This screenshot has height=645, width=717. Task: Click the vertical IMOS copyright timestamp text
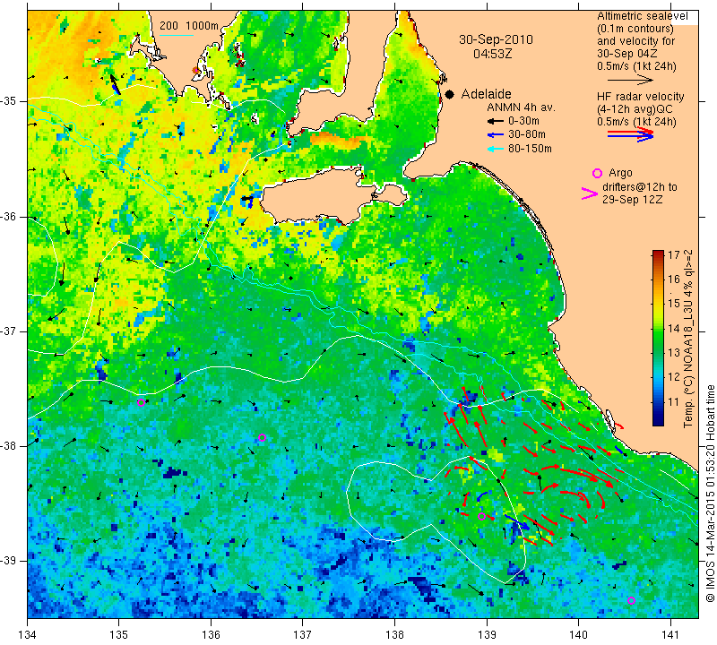click(x=710, y=494)
